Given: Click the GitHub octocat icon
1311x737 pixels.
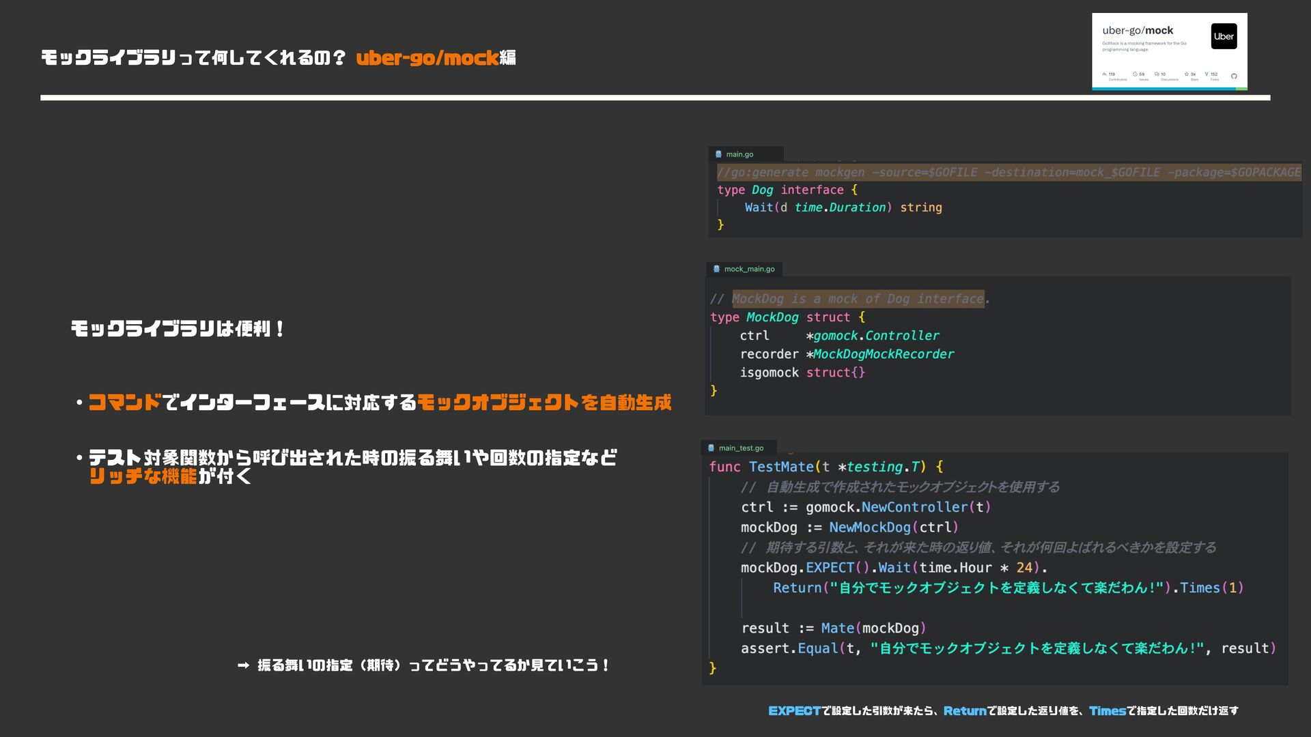Looking at the screenshot, I should 1234,76.
